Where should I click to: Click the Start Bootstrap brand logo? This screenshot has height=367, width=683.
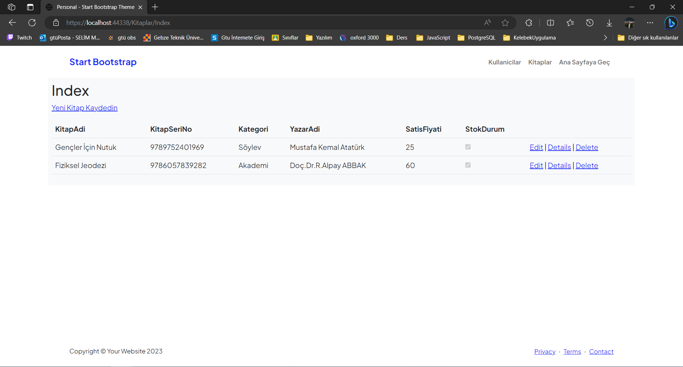[103, 62]
